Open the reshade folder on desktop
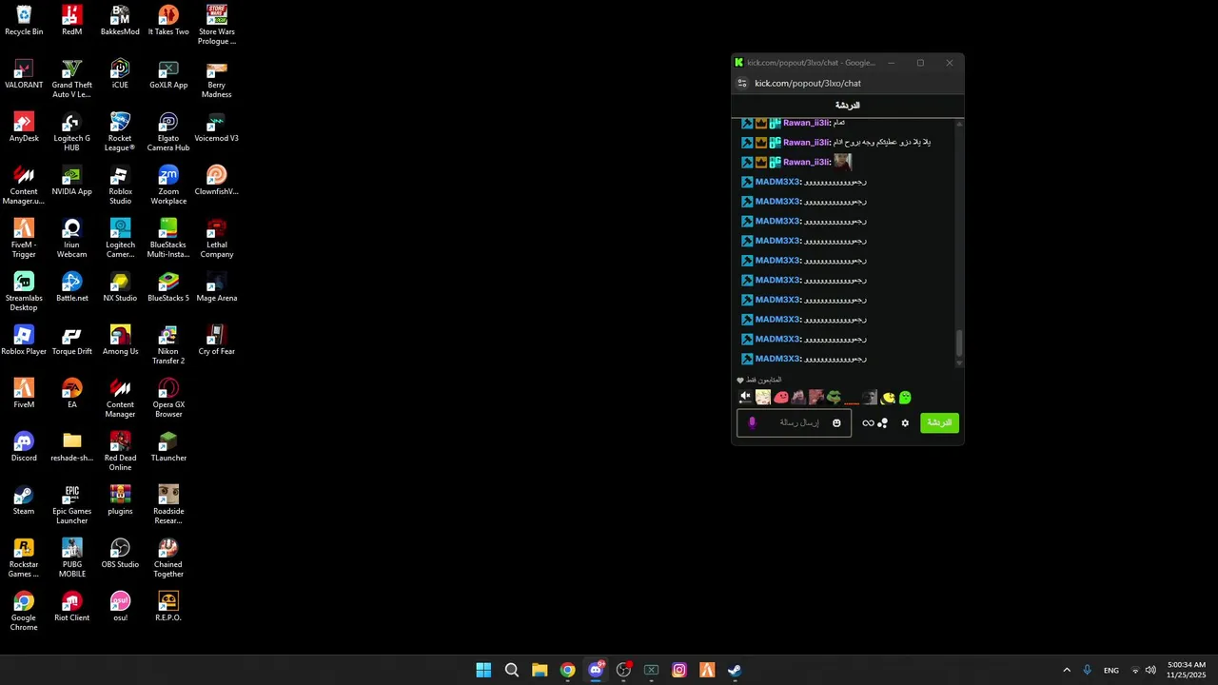 (72, 447)
